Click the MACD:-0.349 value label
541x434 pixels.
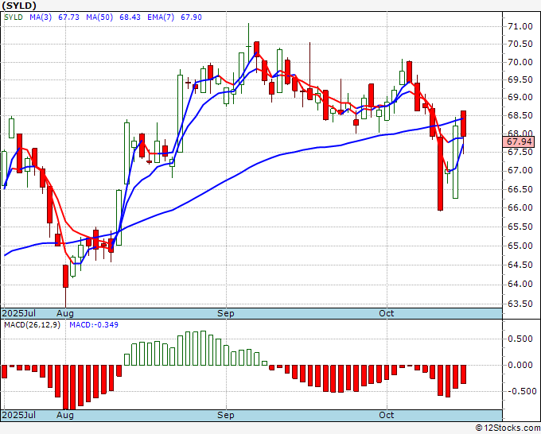(x=94, y=325)
